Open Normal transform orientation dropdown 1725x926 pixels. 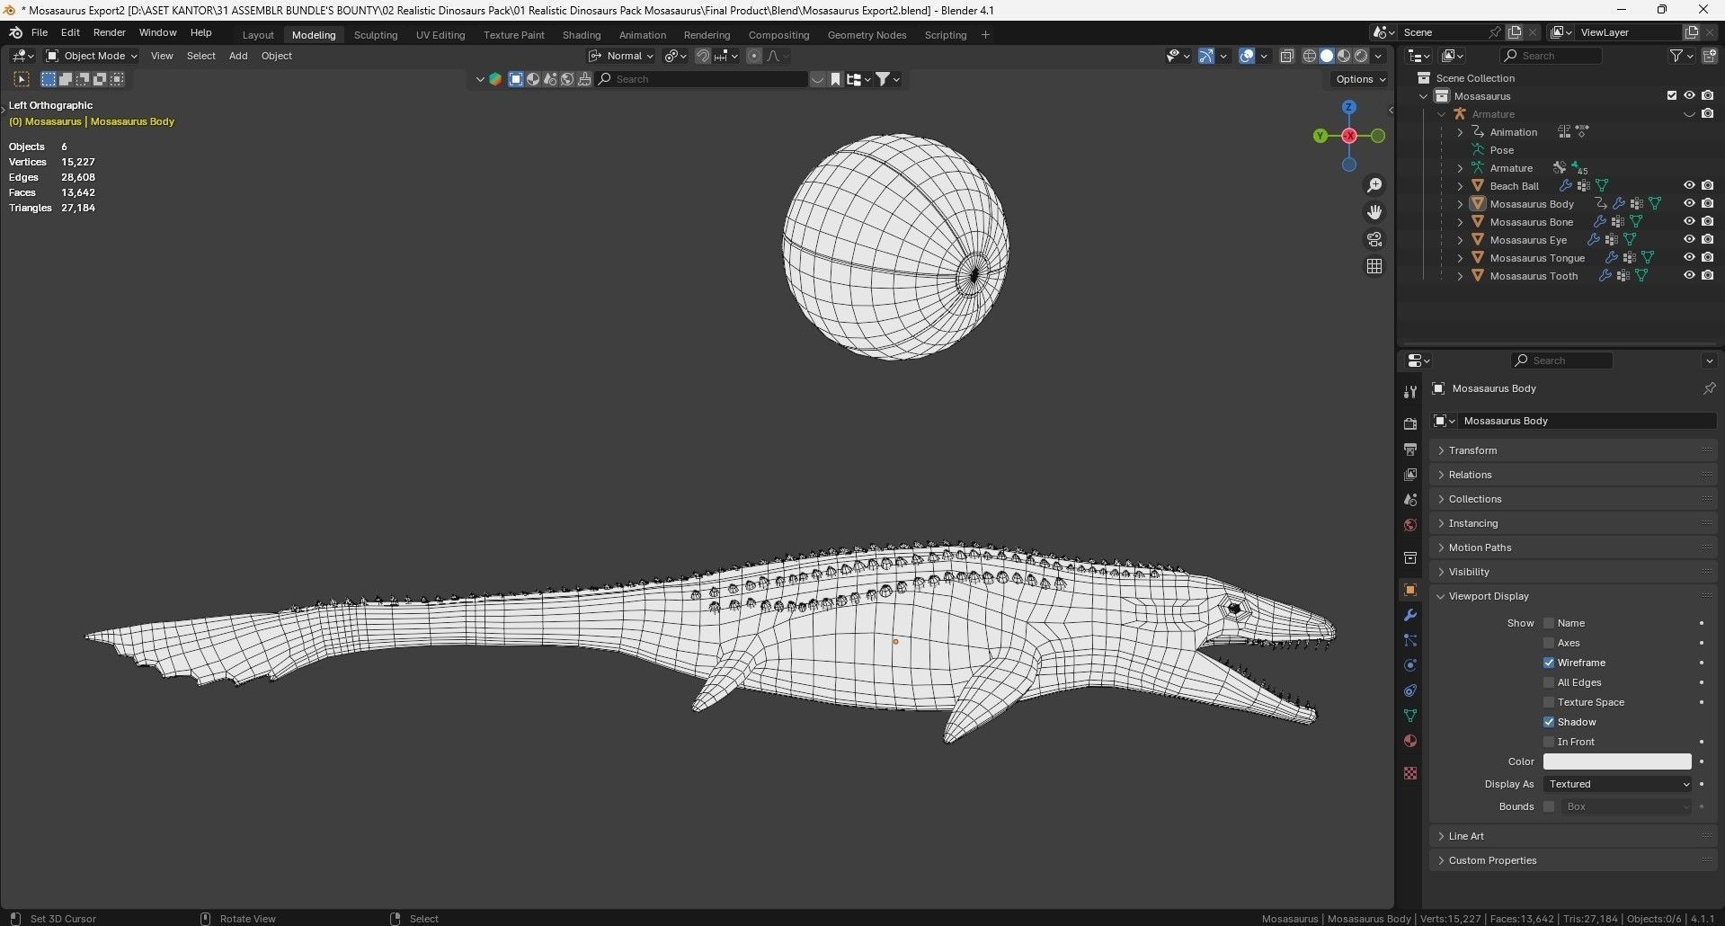[621, 56]
